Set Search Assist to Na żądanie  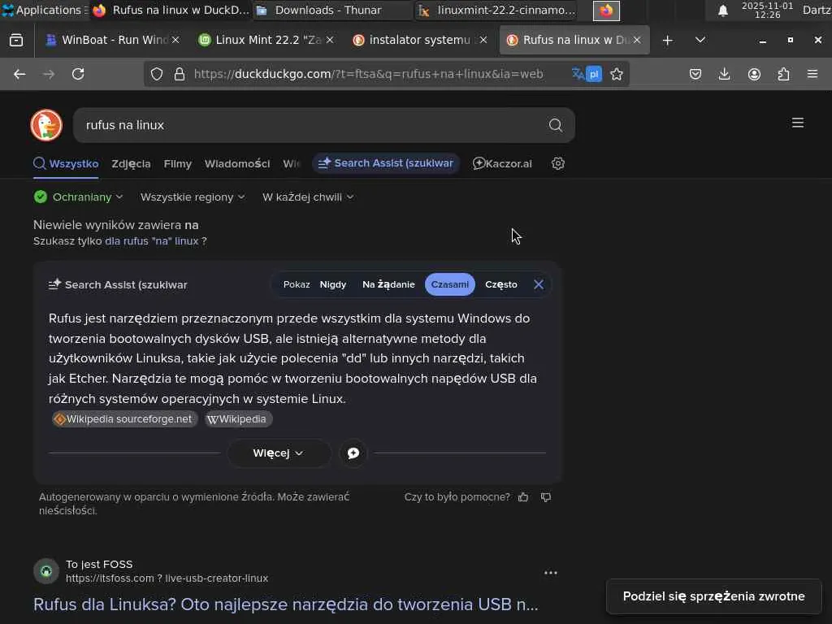(388, 284)
